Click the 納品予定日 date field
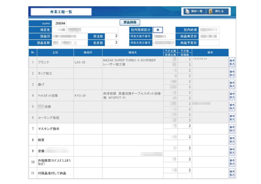 (209, 43)
